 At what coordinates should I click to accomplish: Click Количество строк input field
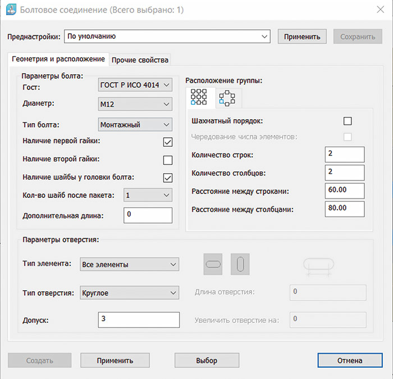(345, 155)
